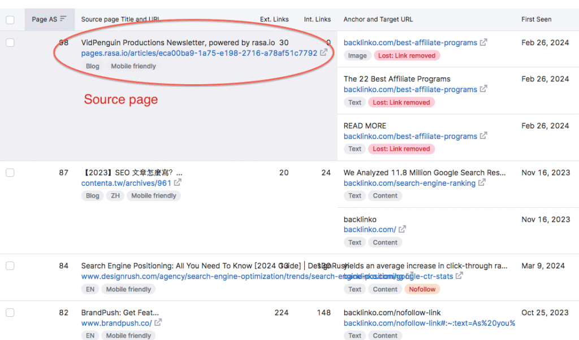Viewport: 579px width, 340px height.
Task: Open external link icon beside pages.rasa.io URL
Action: [x=323, y=53]
